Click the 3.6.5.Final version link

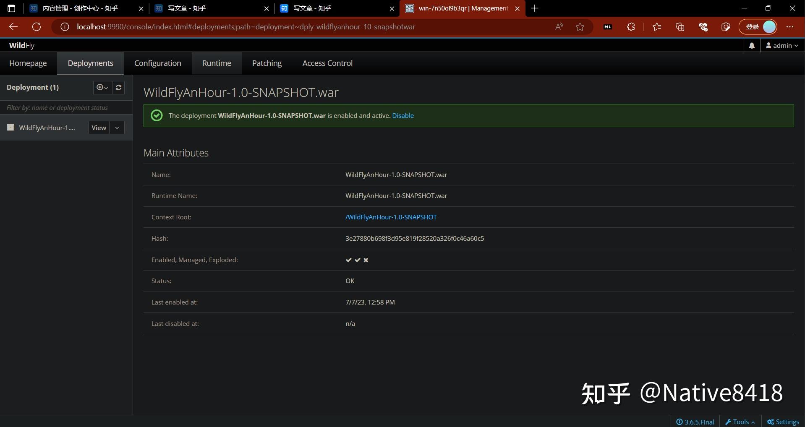(695, 422)
